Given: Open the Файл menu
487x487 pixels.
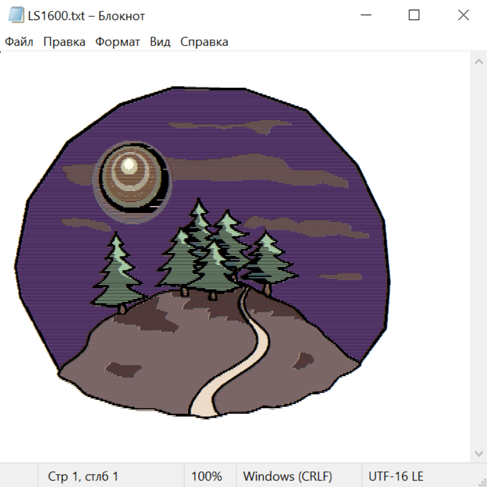Looking at the screenshot, I should [19, 42].
